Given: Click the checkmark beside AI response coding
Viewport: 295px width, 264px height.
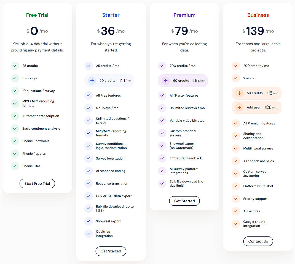Looking at the screenshot, I should click(88, 171).
